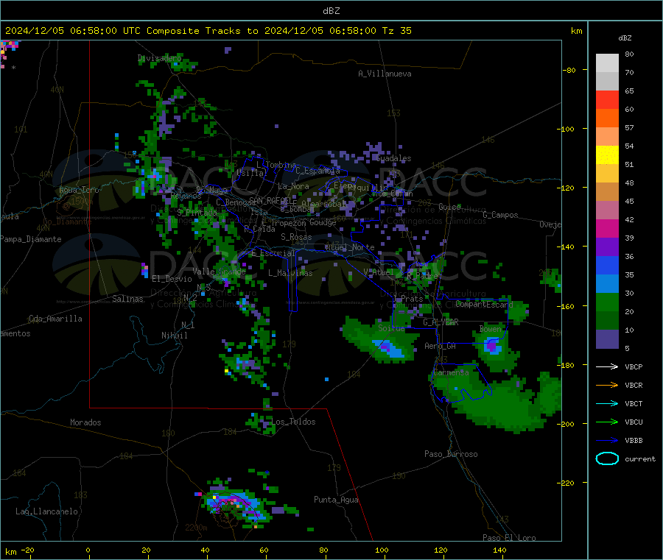Click the Los_Toldos map label

coord(293,422)
